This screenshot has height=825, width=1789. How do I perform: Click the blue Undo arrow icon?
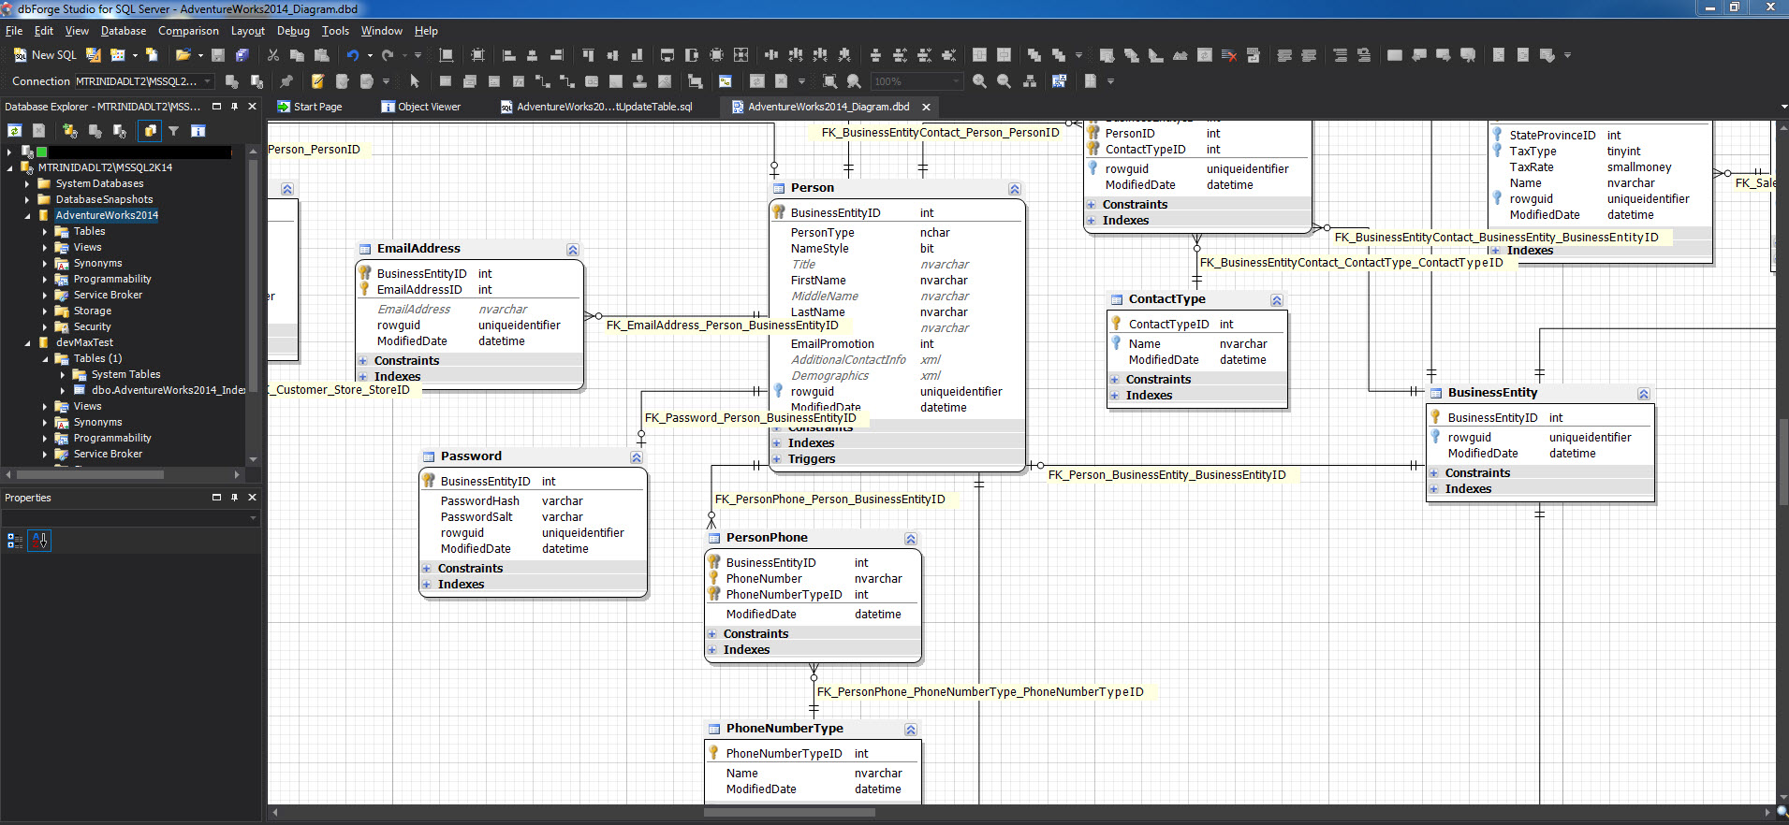point(353,55)
